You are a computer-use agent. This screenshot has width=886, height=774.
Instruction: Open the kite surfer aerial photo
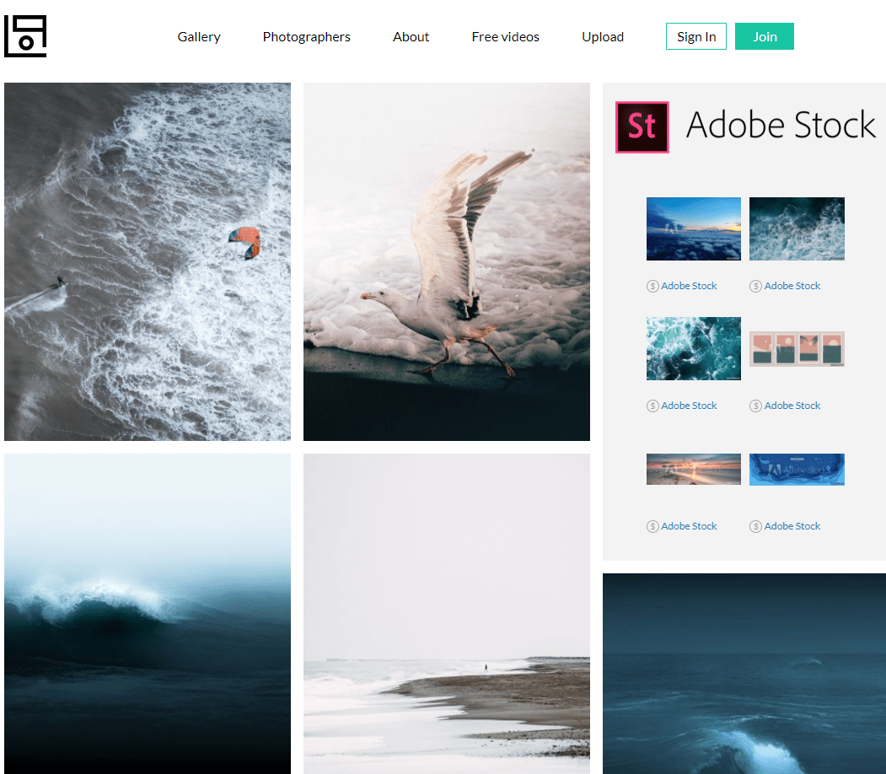click(148, 261)
